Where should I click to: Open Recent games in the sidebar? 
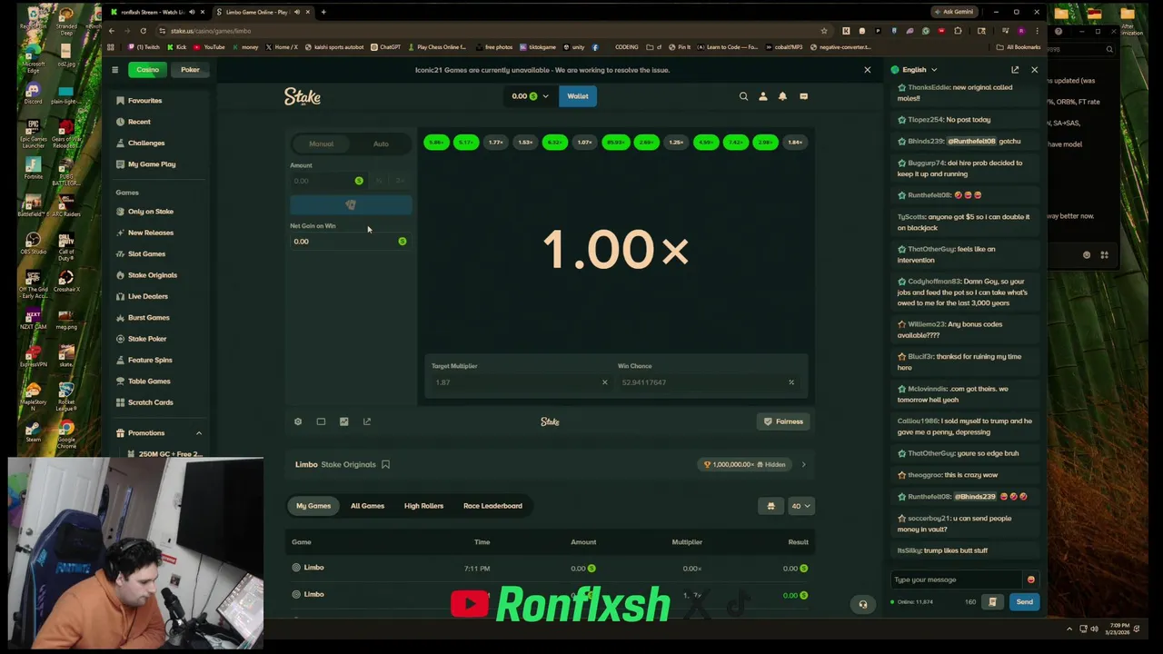click(x=139, y=122)
